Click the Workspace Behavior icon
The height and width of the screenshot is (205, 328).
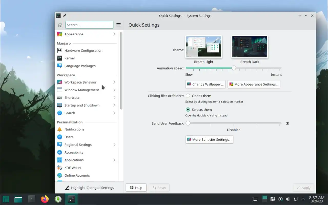click(59, 82)
